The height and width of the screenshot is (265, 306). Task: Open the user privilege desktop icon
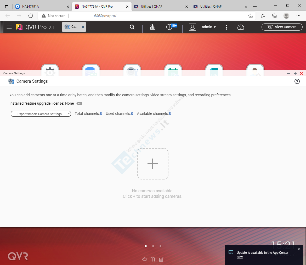[255, 70]
